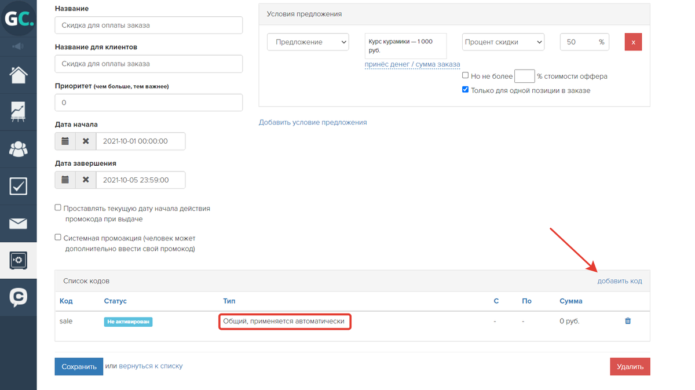Image resolution: width=695 pixels, height=390 pixels.
Task: Clear the Дата завершения value with the X icon
Action: (x=86, y=180)
